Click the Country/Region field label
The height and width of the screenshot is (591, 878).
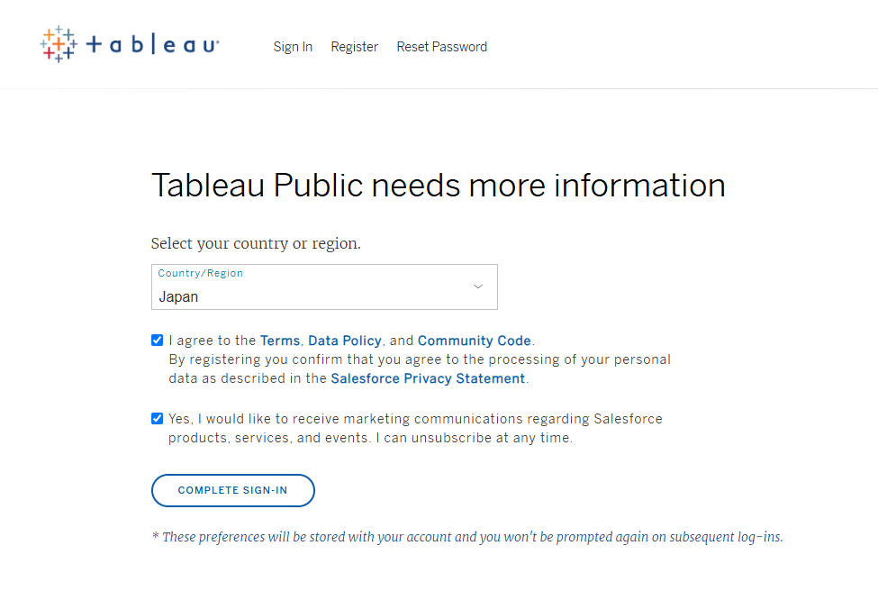pyautogui.click(x=201, y=273)
